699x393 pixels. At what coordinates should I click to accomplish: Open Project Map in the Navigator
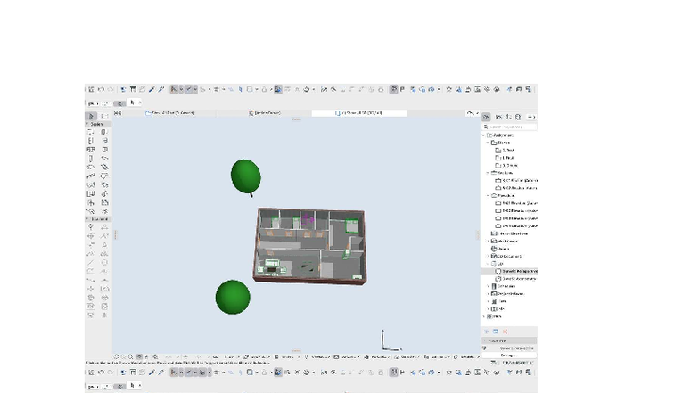[487, 117]
